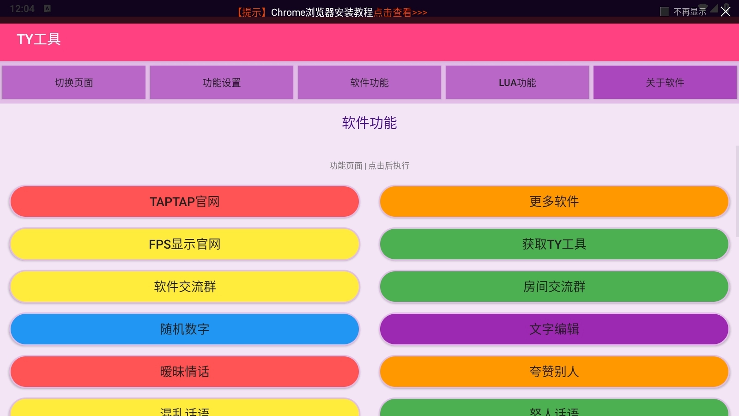Image resolution: width=739 pixels, height=416 pixels.
Task: Open the 更多软件 list
Action: [x=554, y=202]
